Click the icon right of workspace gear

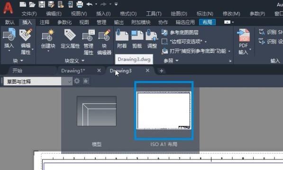pyautogui.click(x=86, y=81)
